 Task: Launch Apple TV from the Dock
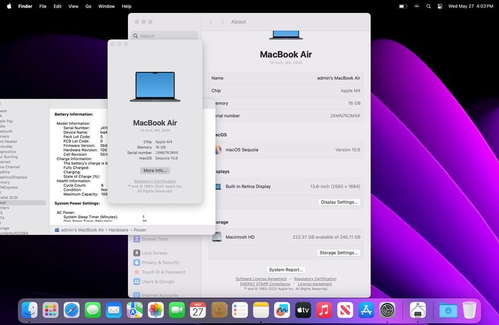tap(303, 309)
